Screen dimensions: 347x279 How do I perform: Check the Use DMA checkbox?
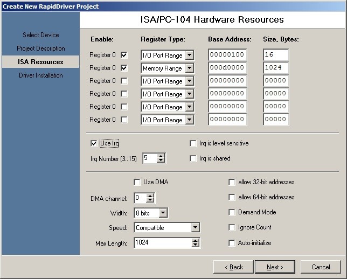(x=137, y=182)
